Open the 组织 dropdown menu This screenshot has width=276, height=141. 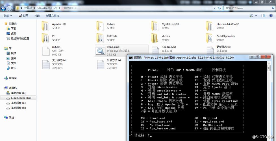[8, 16]
